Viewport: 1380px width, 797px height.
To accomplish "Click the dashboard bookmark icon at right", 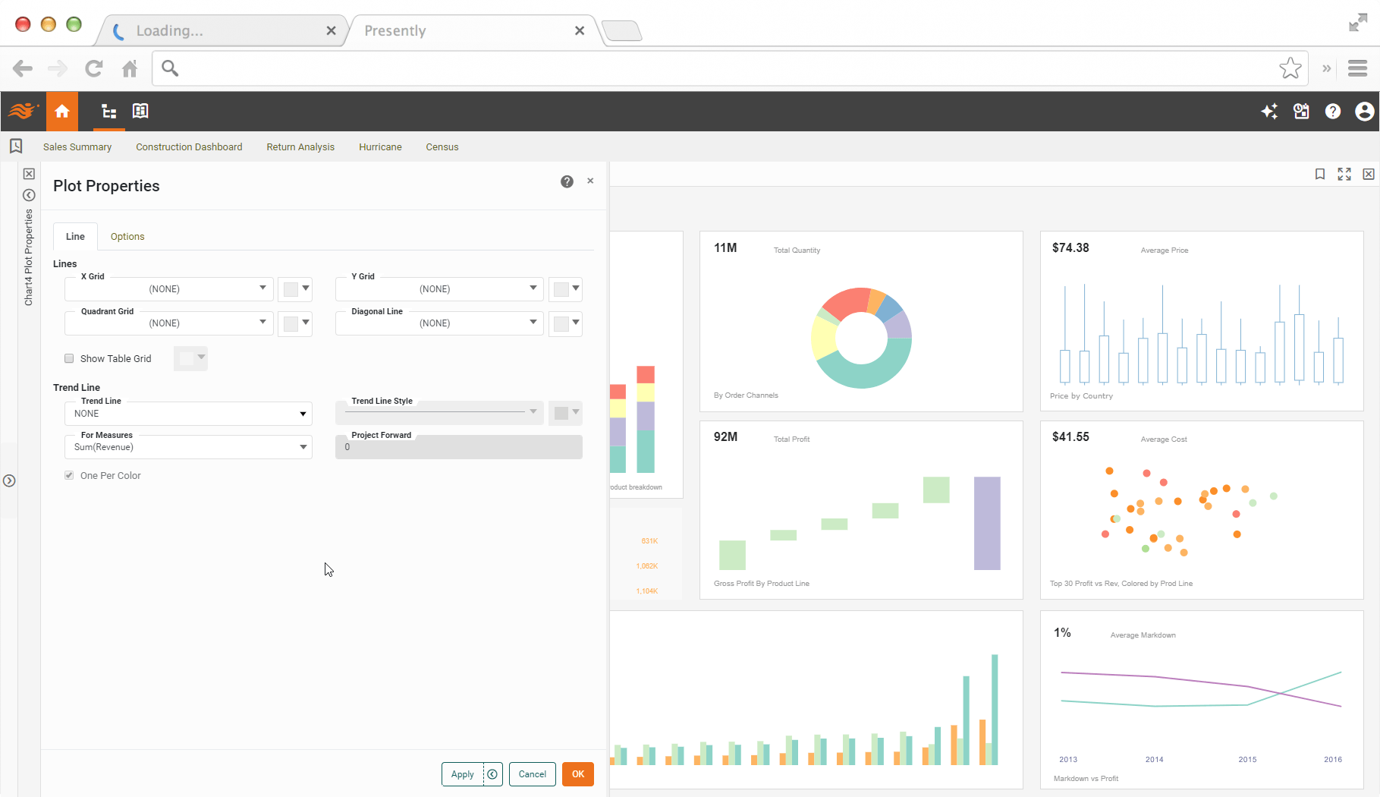I will [x=1320, y=174].
